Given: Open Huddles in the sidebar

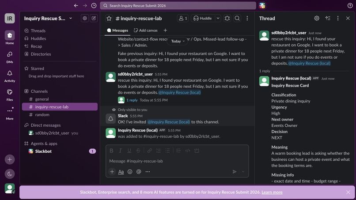Looking at the screenshot, I should pyautogui.click(x=60, y=38).
